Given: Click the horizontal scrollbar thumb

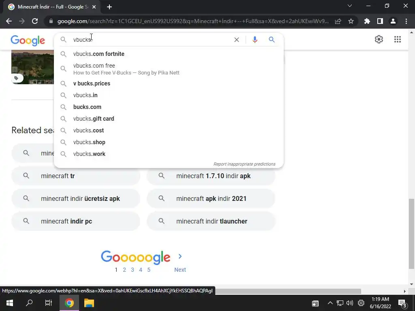Looking at the screenshot, I should tap(288, 291).
